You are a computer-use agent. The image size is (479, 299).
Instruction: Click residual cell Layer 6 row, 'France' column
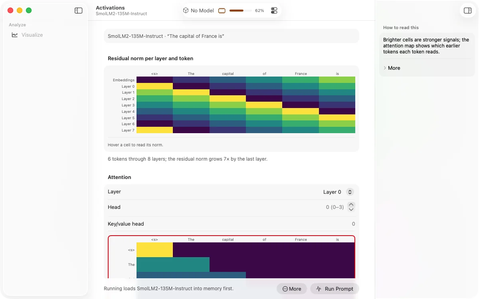[x=301, y=124]
